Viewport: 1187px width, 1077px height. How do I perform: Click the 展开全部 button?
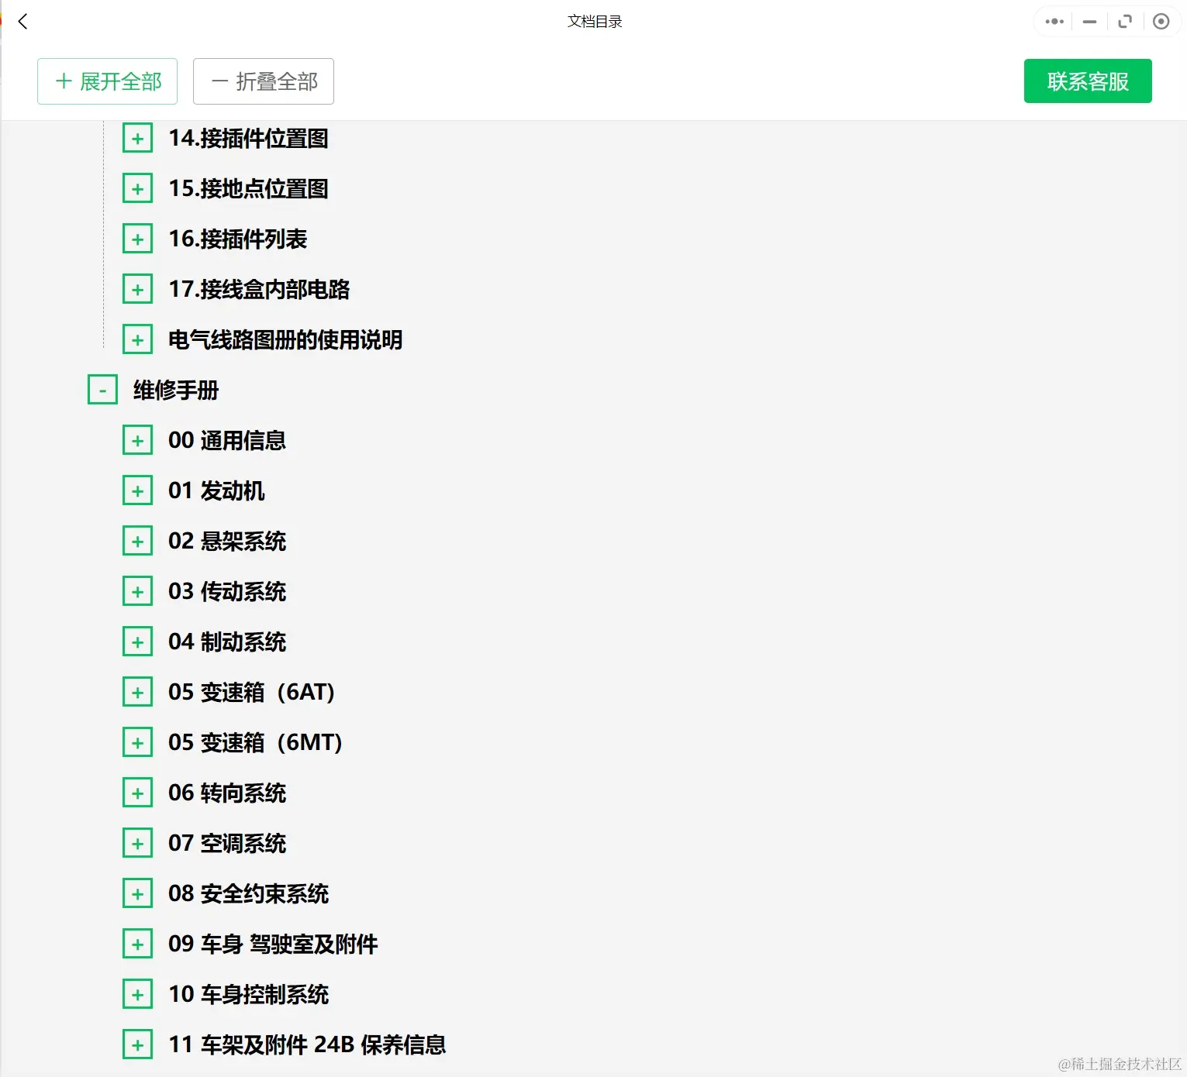click(x=107, y=81)
